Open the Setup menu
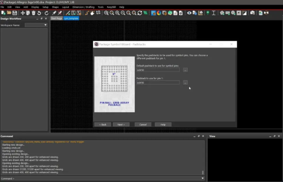 pyautogui.click(x=45, y=7)
